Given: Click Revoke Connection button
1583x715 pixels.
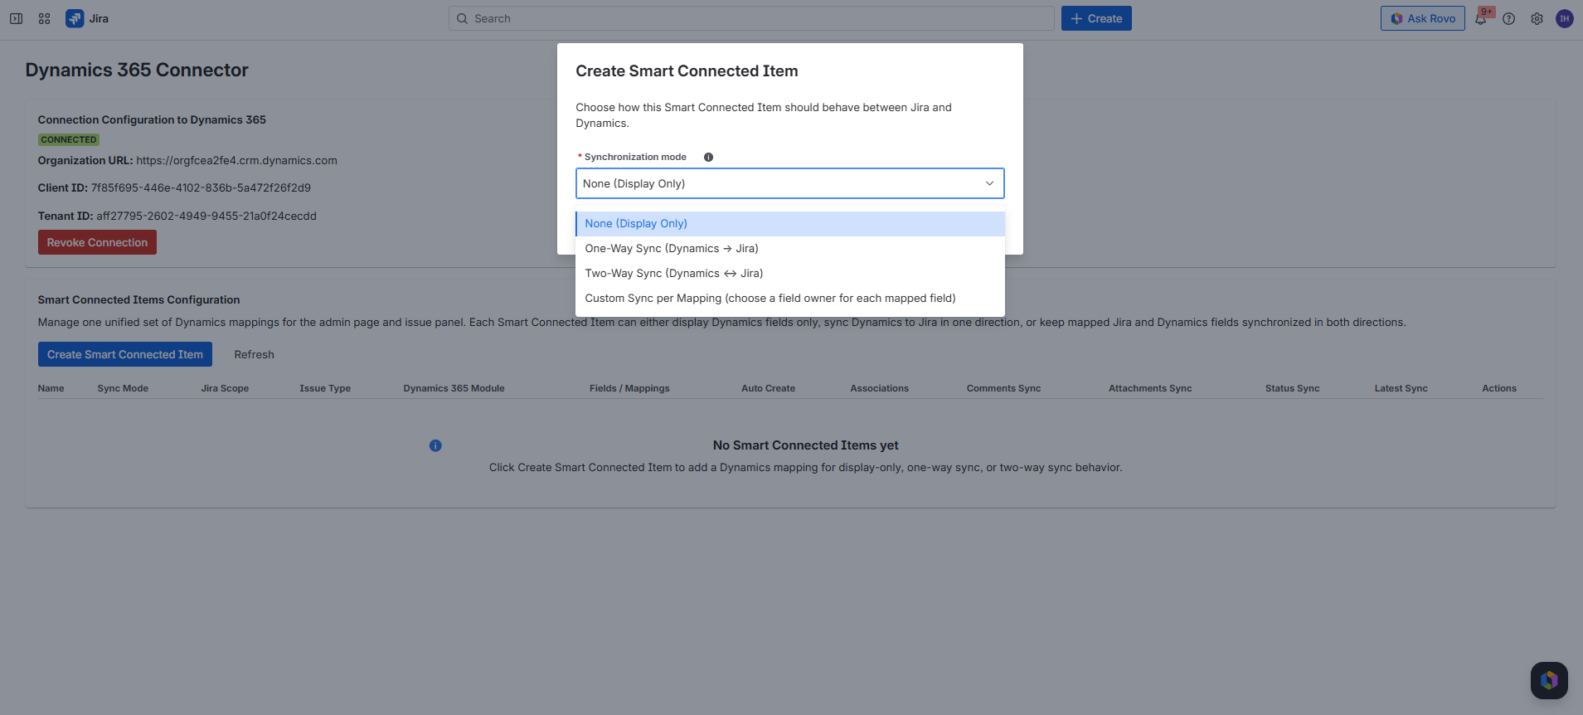Looking at the screenshot, I should click(97, 242).
